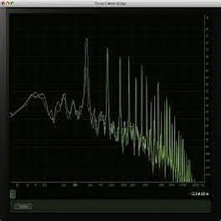Click the small square icon below the frequency axis
The width and height of the screenshot is (221, 221).
click(13, 194)
